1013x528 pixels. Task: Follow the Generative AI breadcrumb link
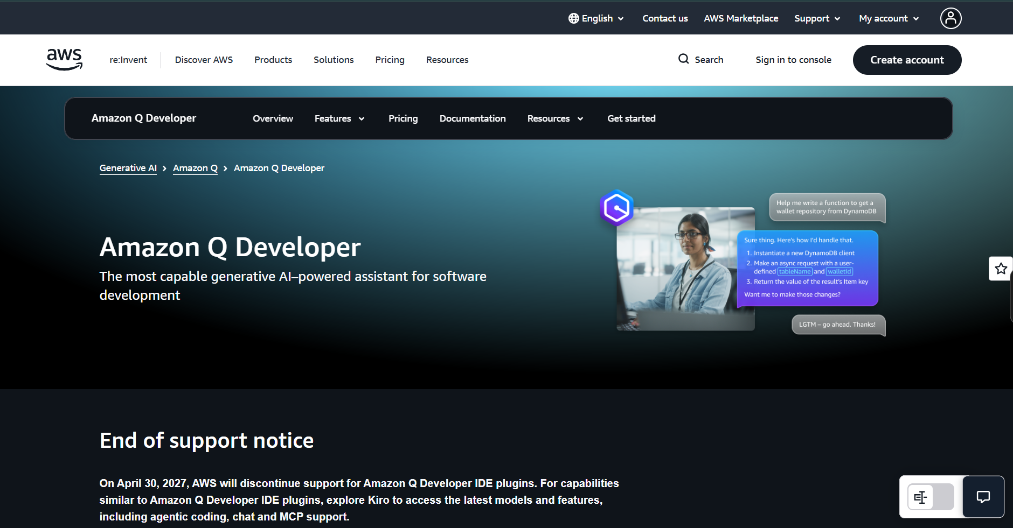128,168
